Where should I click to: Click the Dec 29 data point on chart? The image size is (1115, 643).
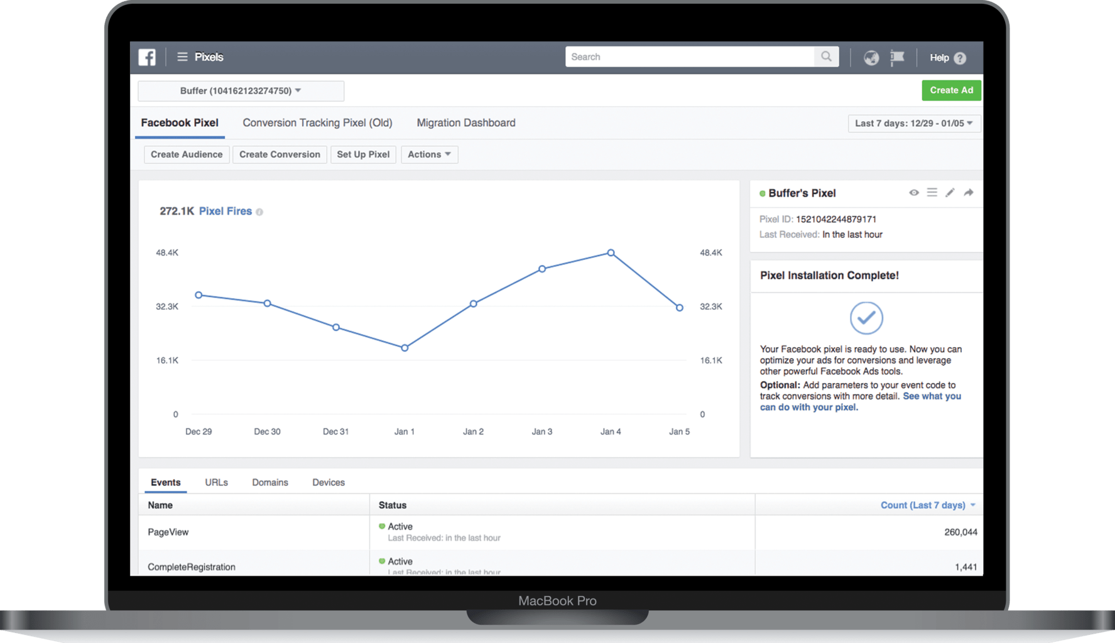point(199,295)
